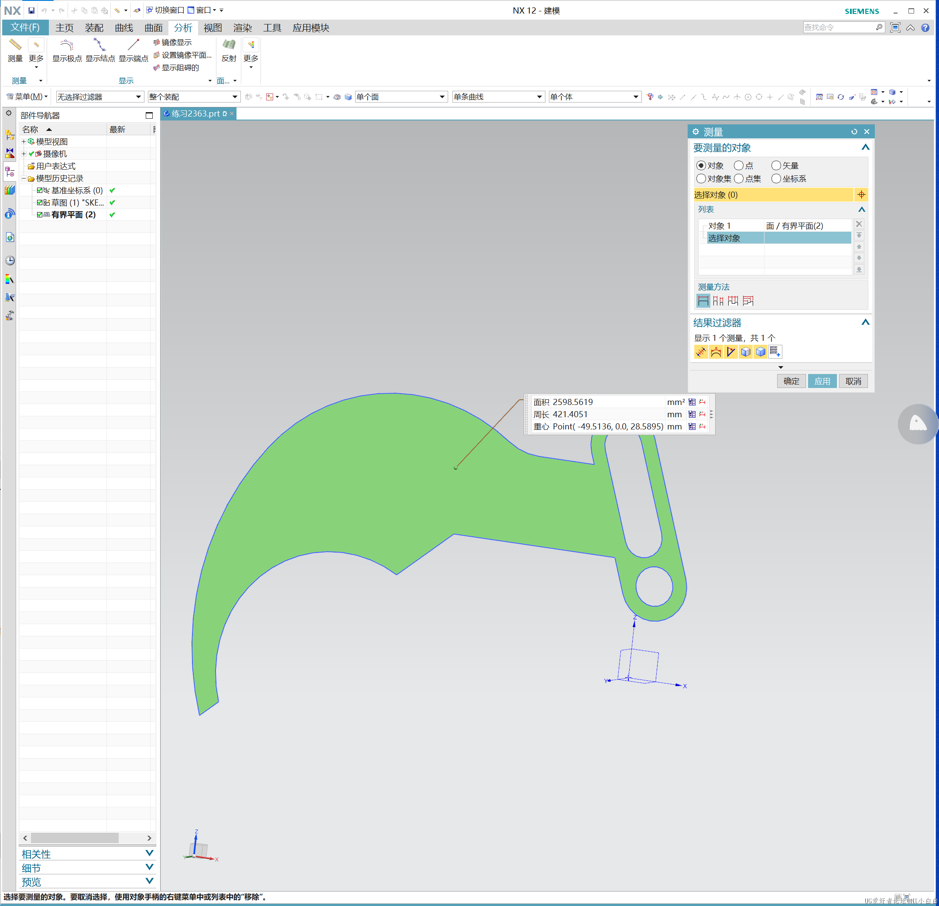Select the 点集 (Point Set) radio button

[739, 178]
